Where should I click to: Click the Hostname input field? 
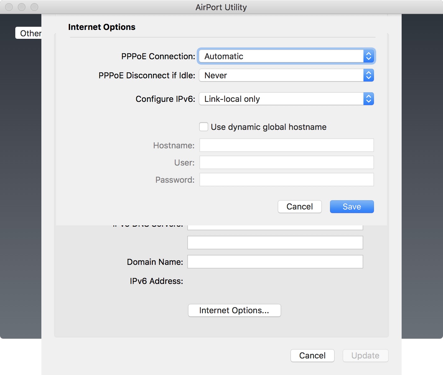(287, 145)
